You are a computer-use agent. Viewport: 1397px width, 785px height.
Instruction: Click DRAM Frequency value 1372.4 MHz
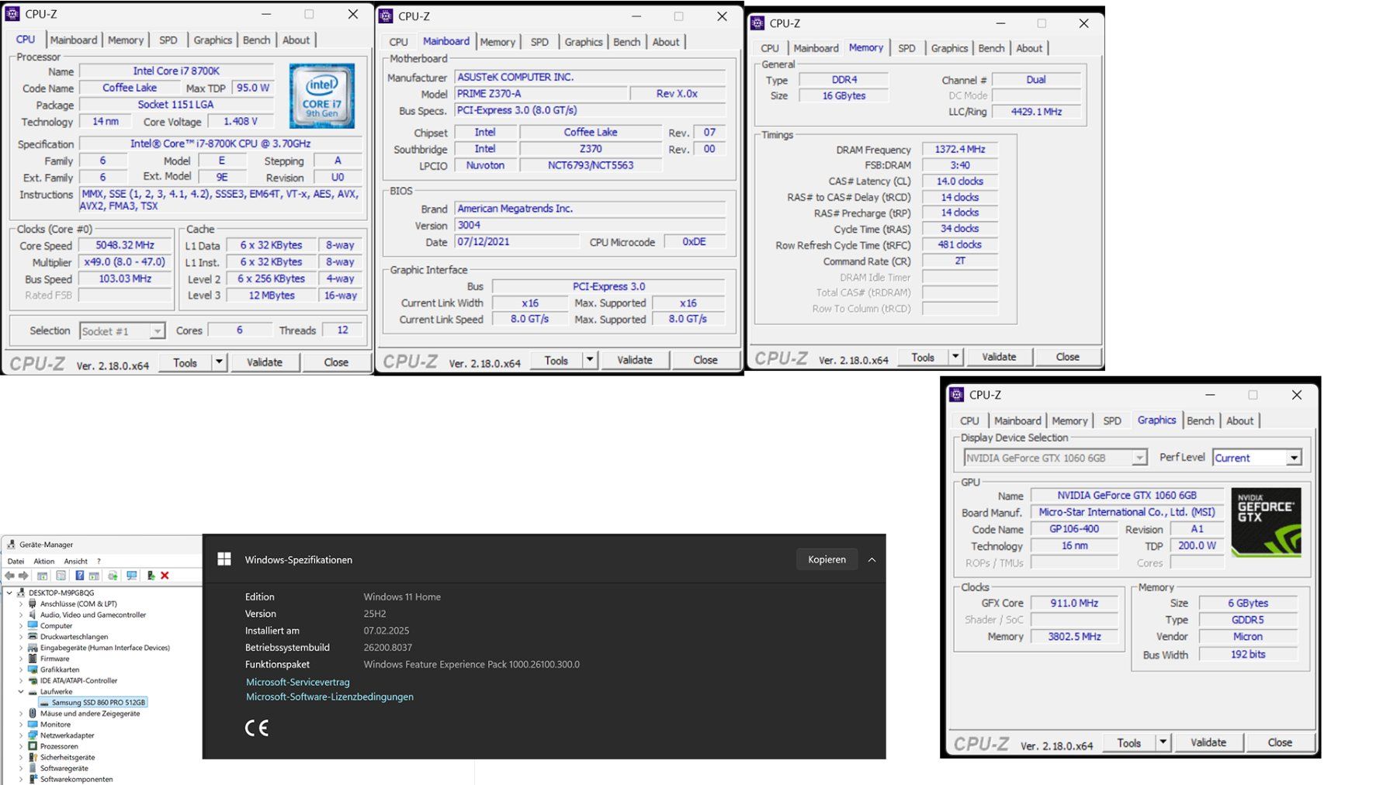(x=960, y=149)
